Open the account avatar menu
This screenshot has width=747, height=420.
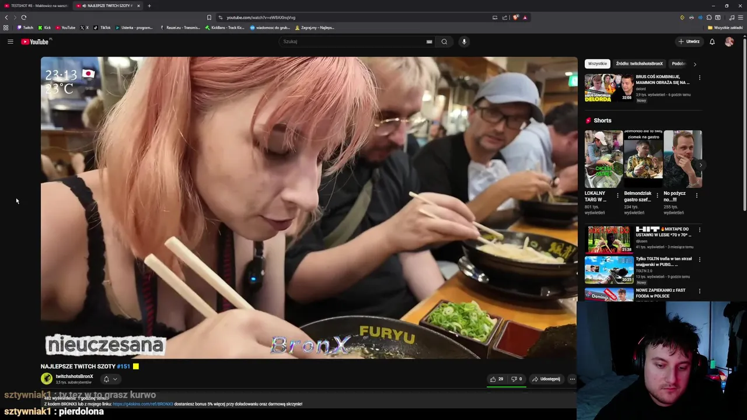[729, 41]
